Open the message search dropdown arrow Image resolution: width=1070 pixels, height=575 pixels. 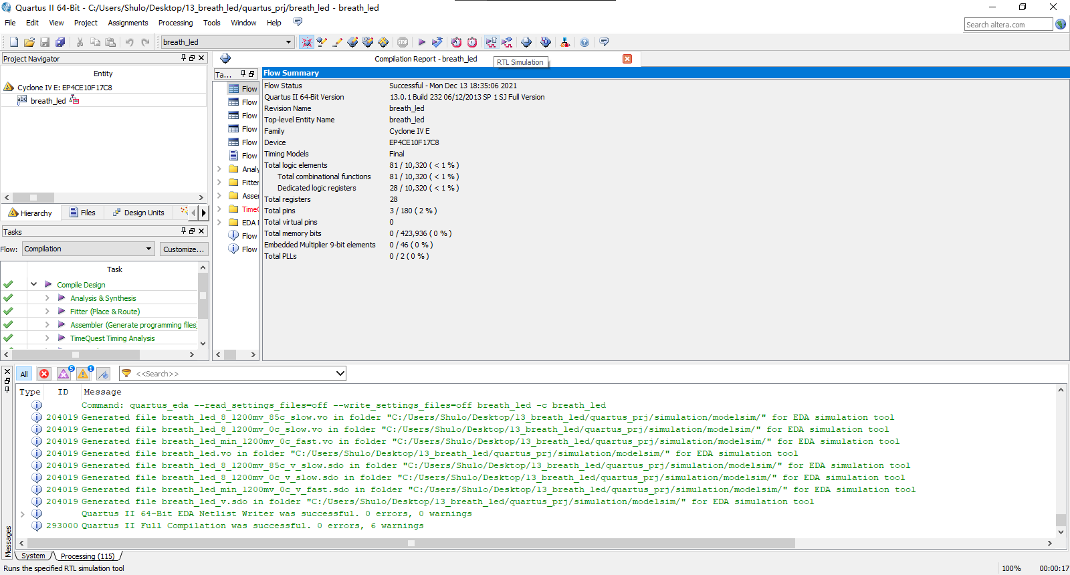click(340, 373)
